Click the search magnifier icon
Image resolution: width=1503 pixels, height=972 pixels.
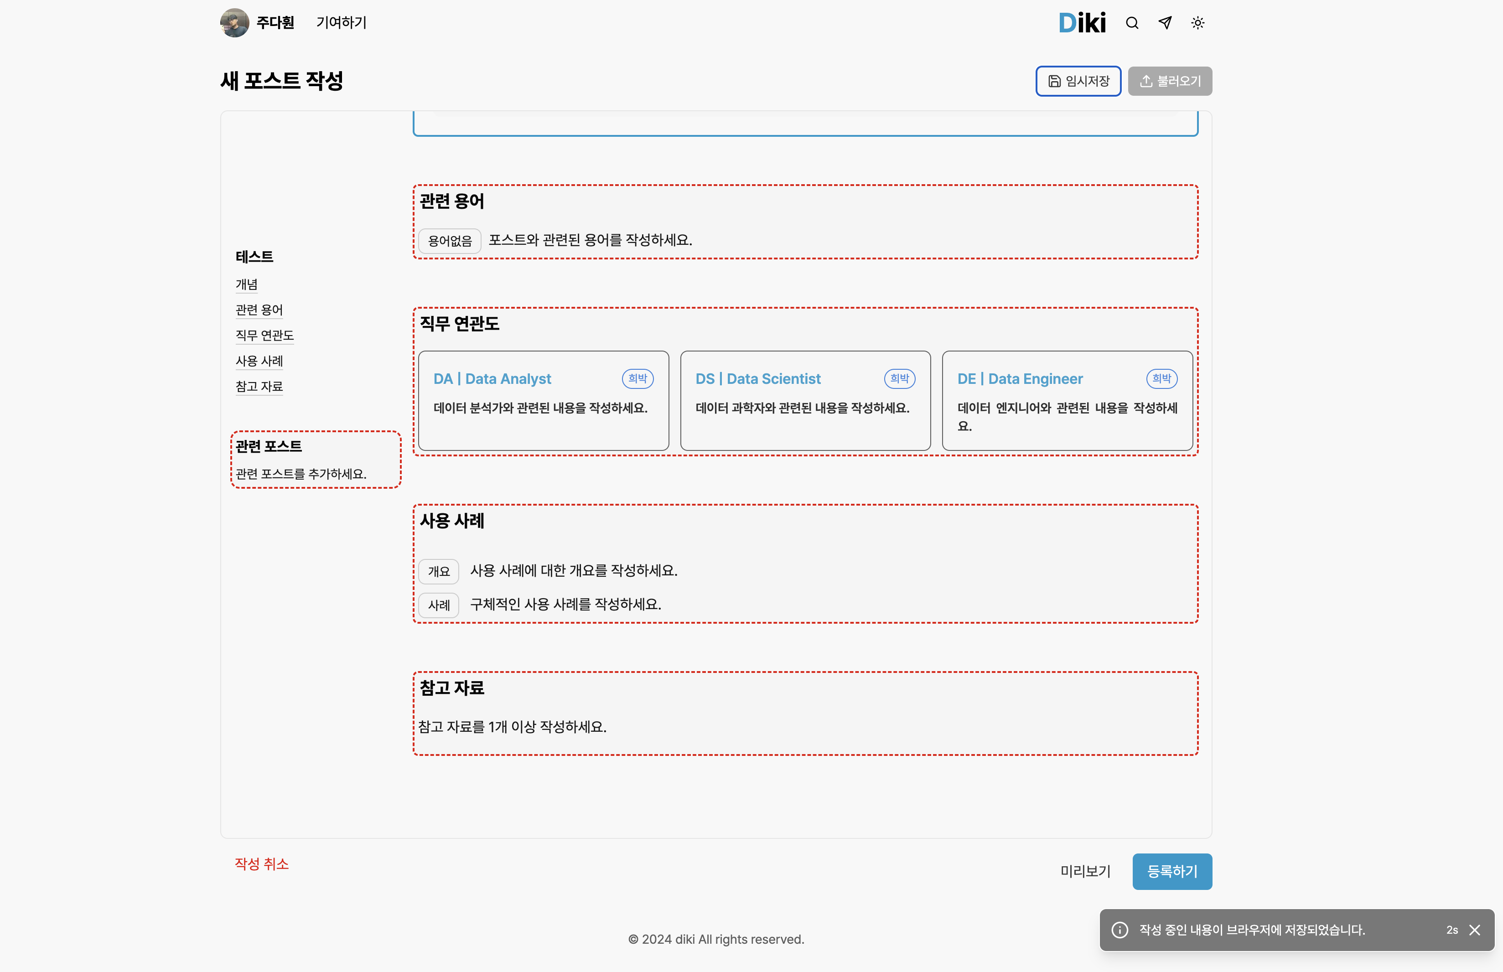[1132, 23]
